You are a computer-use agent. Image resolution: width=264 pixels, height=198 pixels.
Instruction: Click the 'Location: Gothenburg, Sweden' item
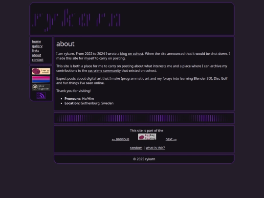89,103
